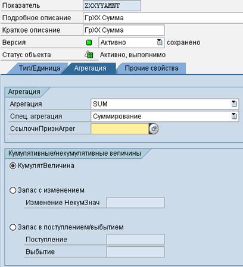Switch to the Тип/Единица tab
The image size is (243, 267).
click(39, 68)
